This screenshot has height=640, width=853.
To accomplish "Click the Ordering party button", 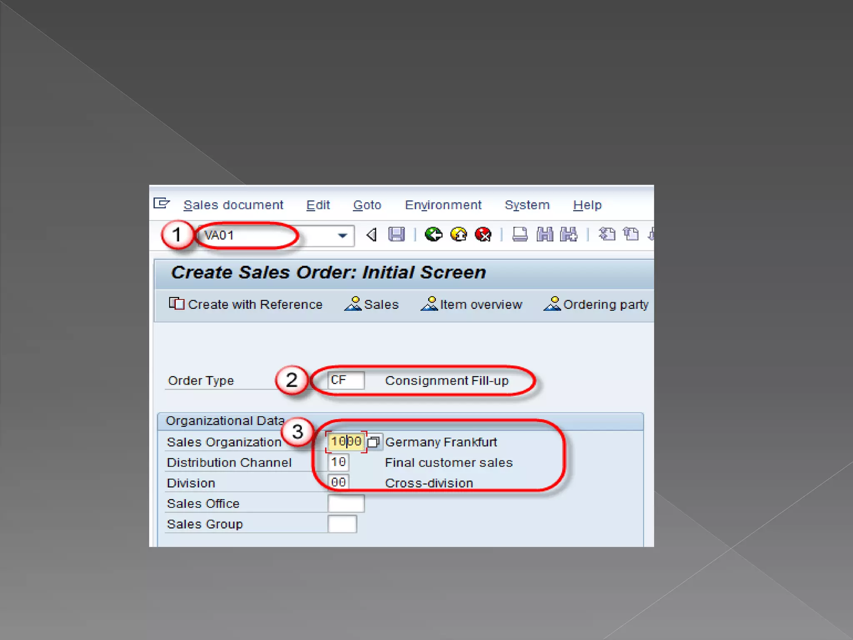I will (x=596, y=305).
